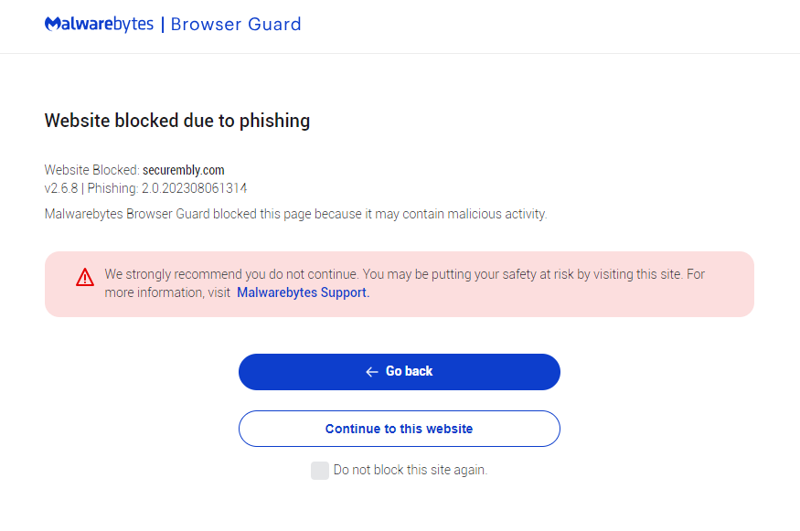The height and width of the screenshot is (531, 800).
Task: Open Malwarebytes Support link
Action: pos(302,292)
